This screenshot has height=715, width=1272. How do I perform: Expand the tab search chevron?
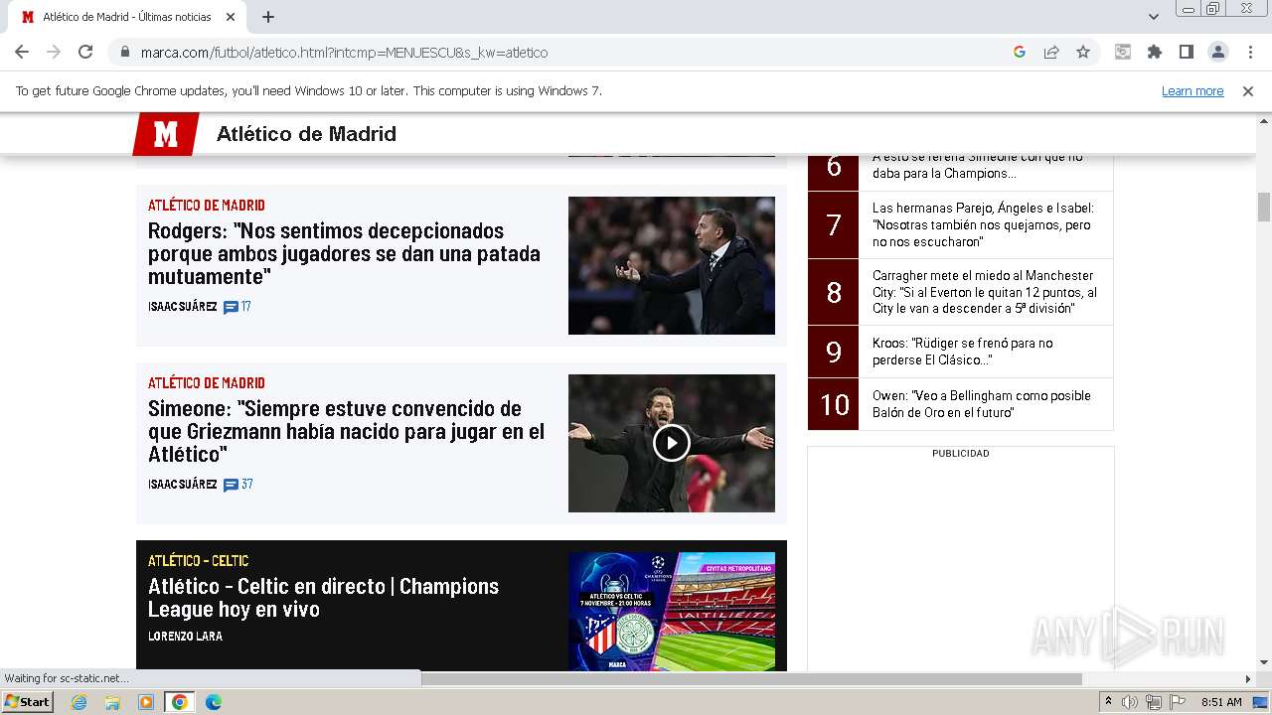point(1154,17)
